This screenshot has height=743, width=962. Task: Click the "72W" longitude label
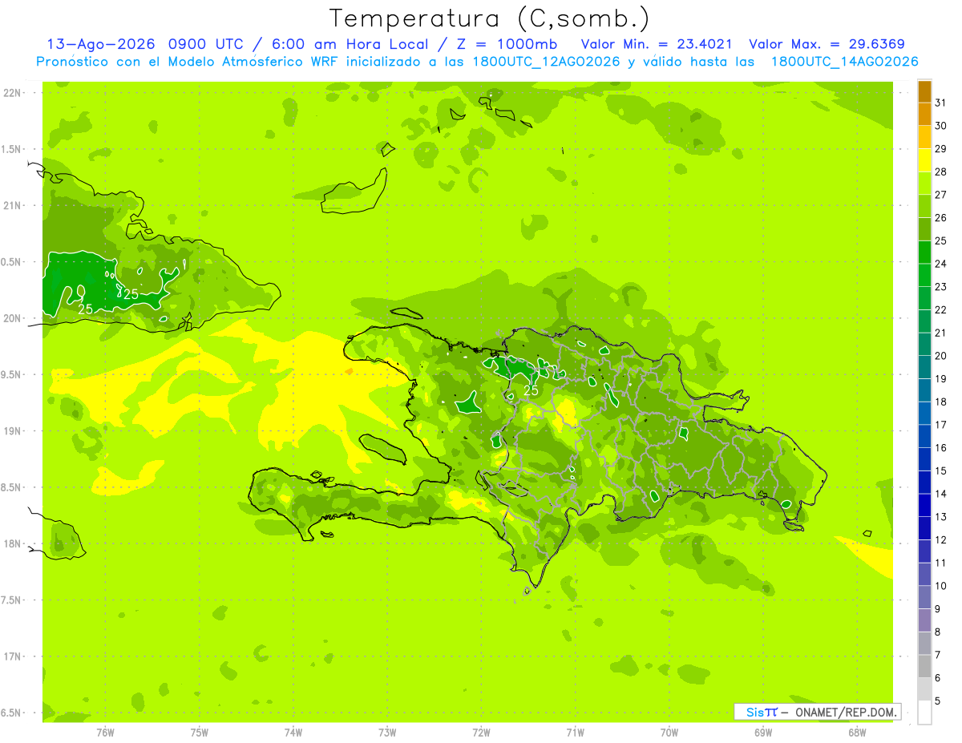(481, 731)
